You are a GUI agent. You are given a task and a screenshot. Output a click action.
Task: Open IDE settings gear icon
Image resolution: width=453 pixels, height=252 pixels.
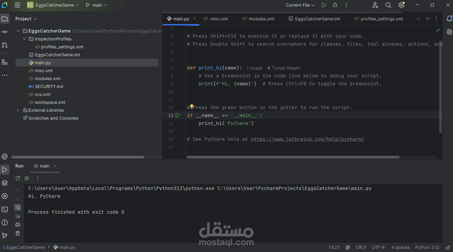click(402, 5)
